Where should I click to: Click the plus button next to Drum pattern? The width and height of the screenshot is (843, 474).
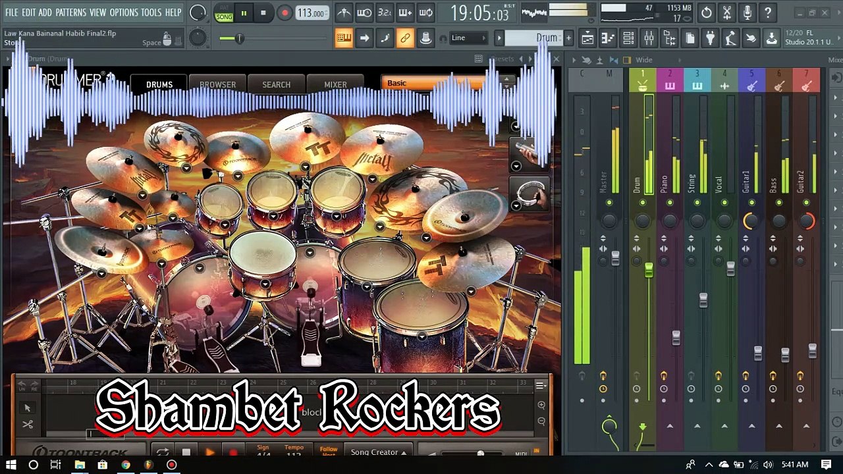(568, 38)
